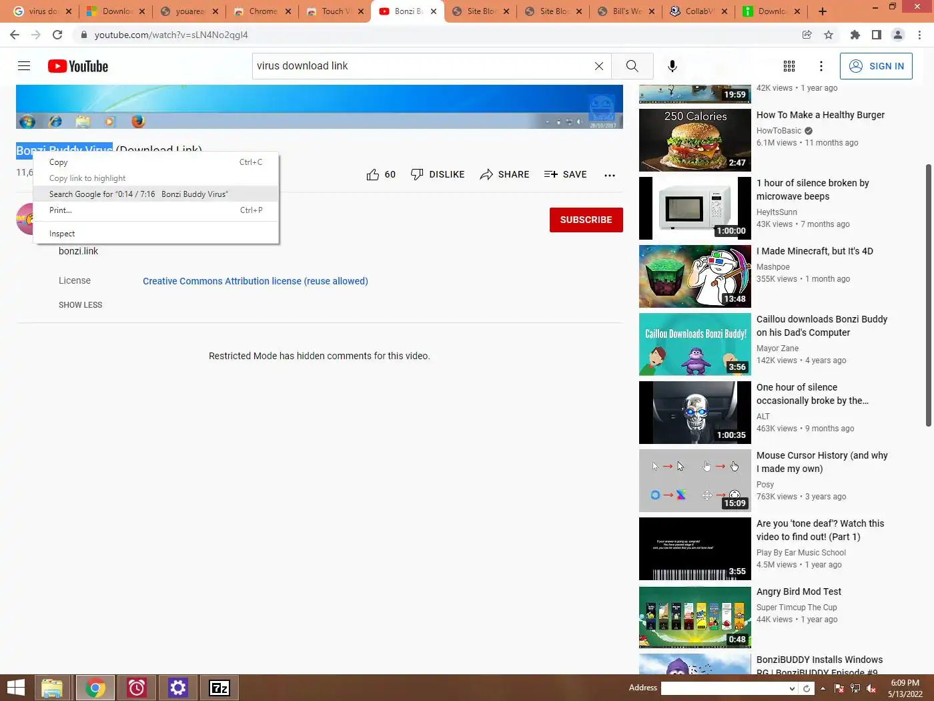Open the muted volume tray icon
The width and height of the screenshot is (934, 701).
tap(871, 688)
